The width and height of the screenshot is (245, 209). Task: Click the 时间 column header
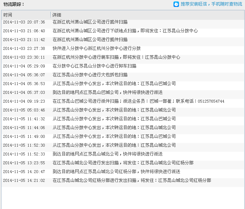click(8, 15)
